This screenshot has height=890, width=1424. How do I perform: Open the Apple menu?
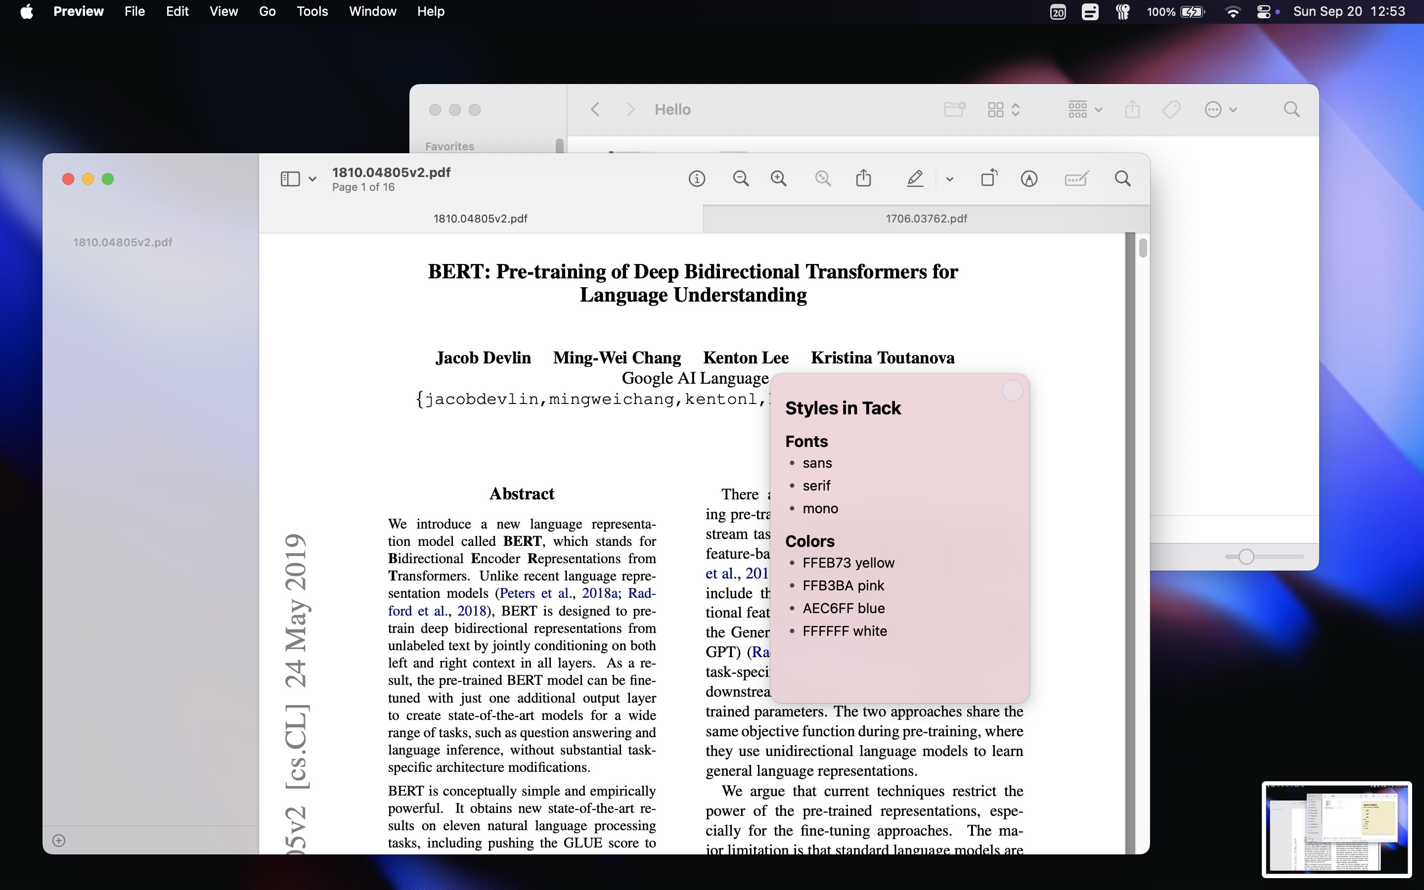(x=27, y=12)
